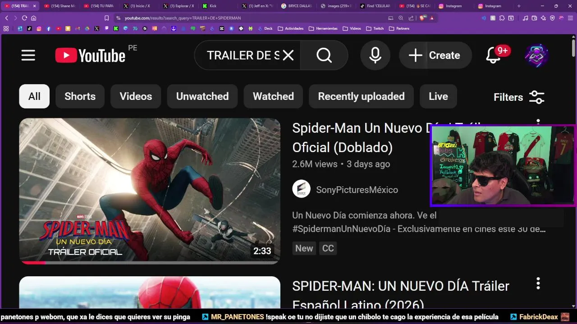Open the Twitch bookmark icon
The image size is (577, 324).
(106, 28)
